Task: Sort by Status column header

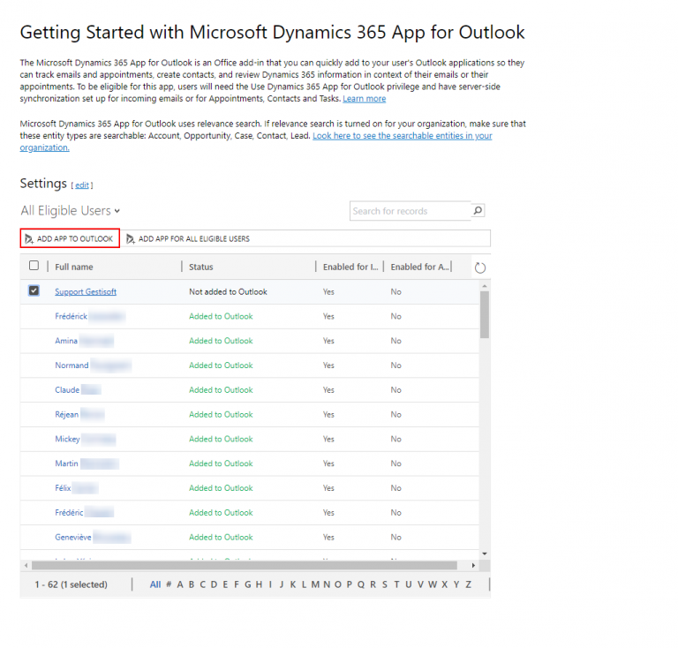Action: pos(200,267)
